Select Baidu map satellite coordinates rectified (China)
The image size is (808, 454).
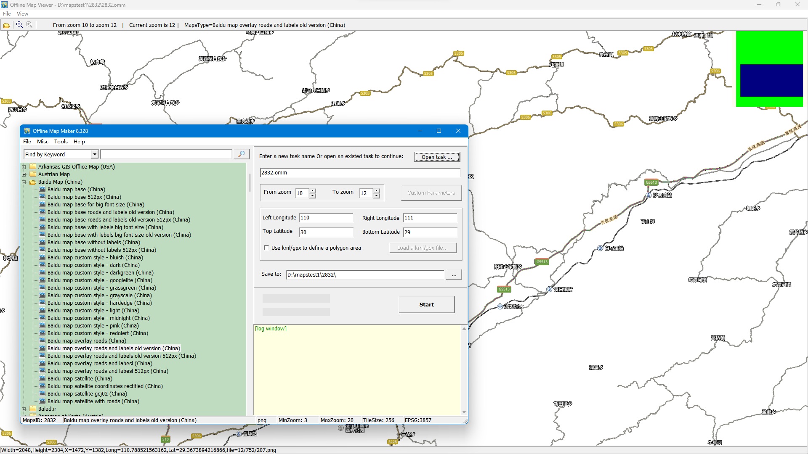point(105,386)
